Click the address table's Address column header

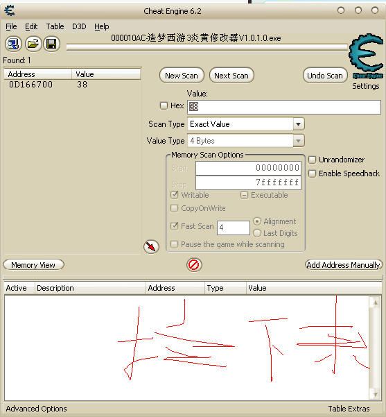click(175, 288)
